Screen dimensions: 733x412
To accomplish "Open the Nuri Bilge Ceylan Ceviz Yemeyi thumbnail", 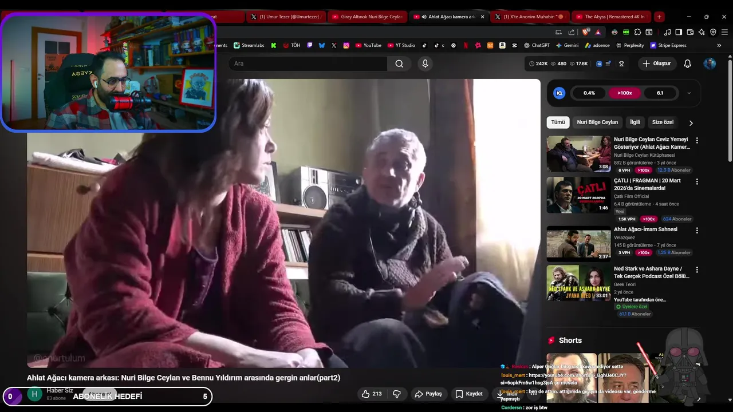I will (x=578, y=153).
